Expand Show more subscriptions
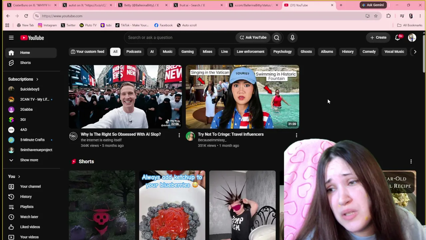The image size is (426, 240). 30,160
